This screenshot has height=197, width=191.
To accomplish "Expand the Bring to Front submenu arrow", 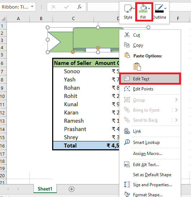I will tap(176, 110).
